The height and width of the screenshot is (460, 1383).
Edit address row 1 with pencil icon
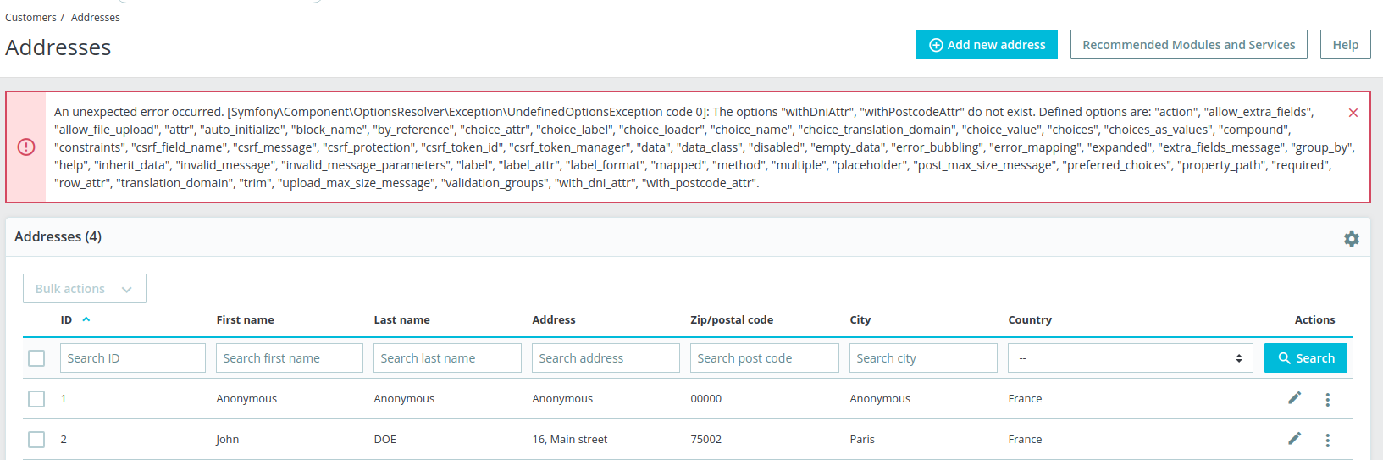[1294, 398]
